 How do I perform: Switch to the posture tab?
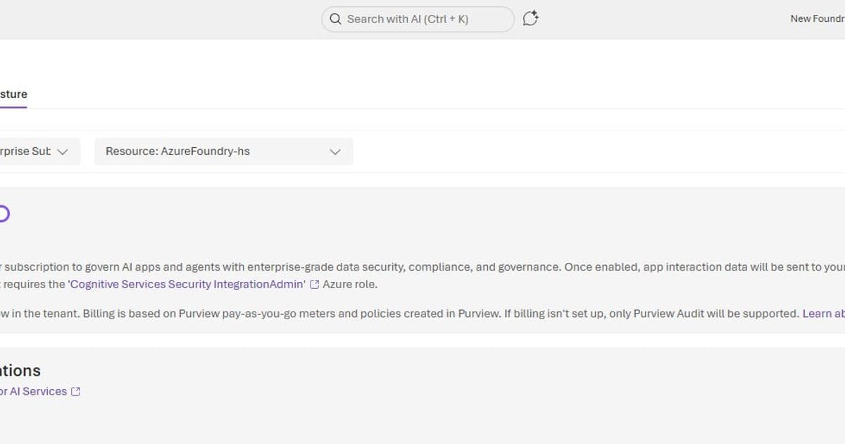[x=13, y=94]
